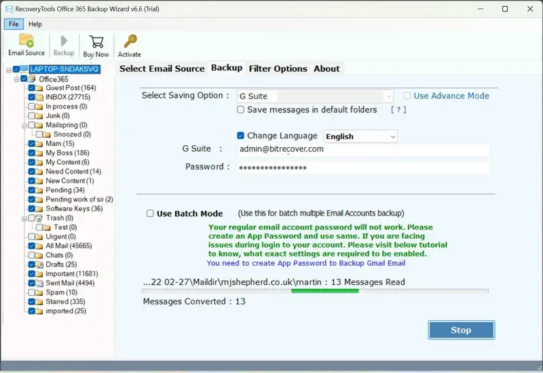Click the imported folder icon
This screenshot has height=373, width=543.
tap(39, 311)
